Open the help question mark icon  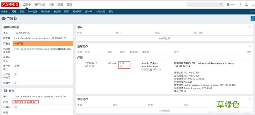(x=240, y=5)
